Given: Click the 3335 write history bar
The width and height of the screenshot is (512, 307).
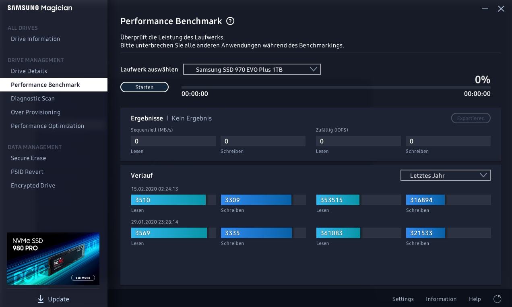Looking at the screenshot, I should coord(263,233).
